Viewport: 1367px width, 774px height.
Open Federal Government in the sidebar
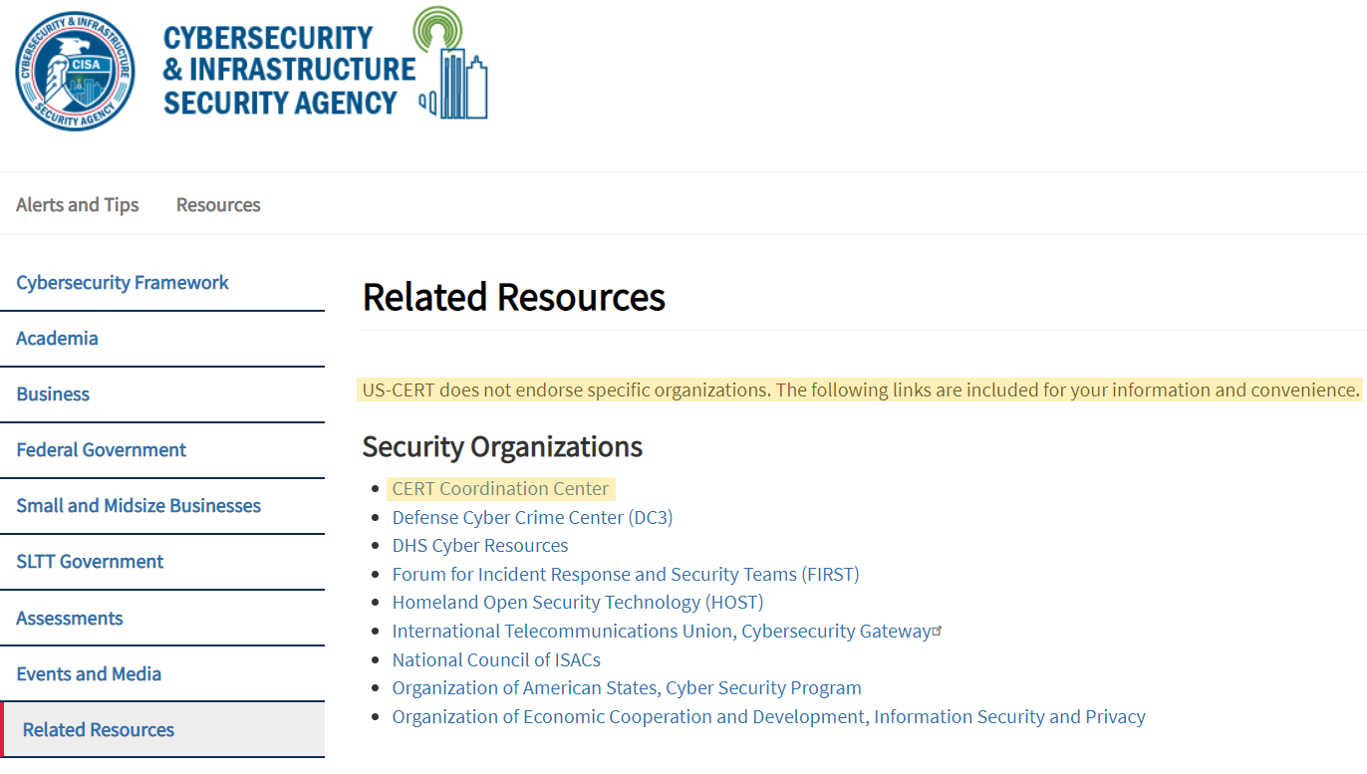point(101,450)
